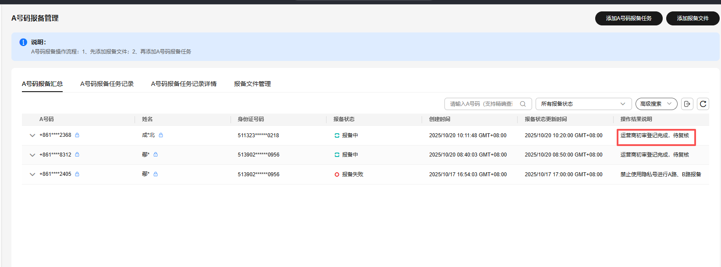This screenshot has width=721, height=267.
Task: Open the 所有报备状态 dropdown
Action: 583,104
